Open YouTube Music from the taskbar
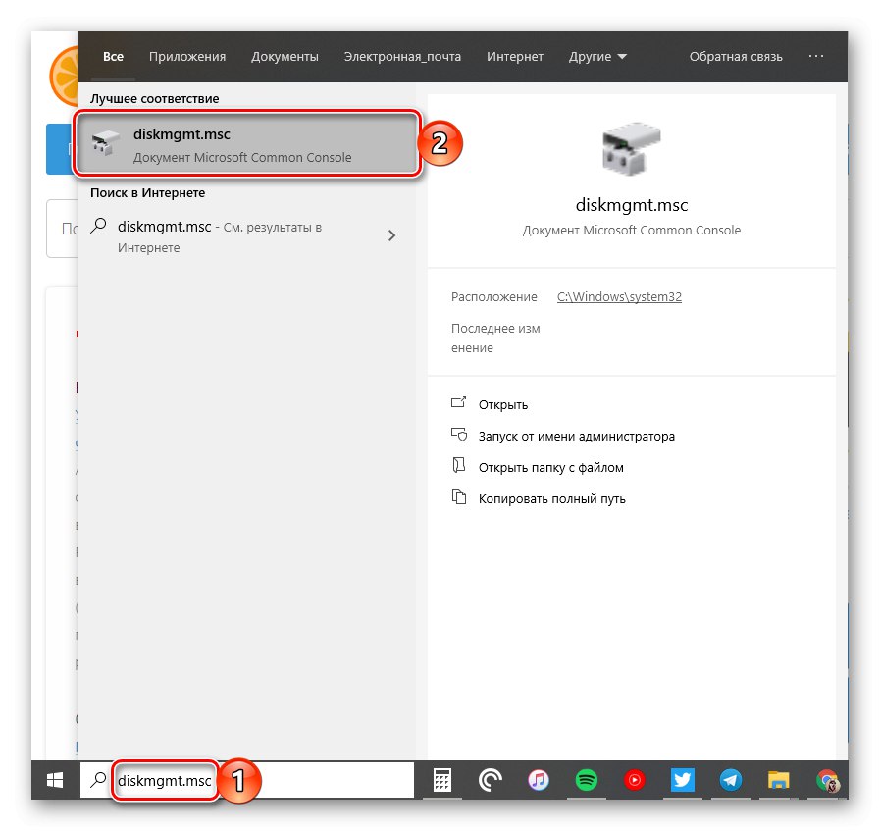Screen dimensions: 880x831 click(634, 780)
